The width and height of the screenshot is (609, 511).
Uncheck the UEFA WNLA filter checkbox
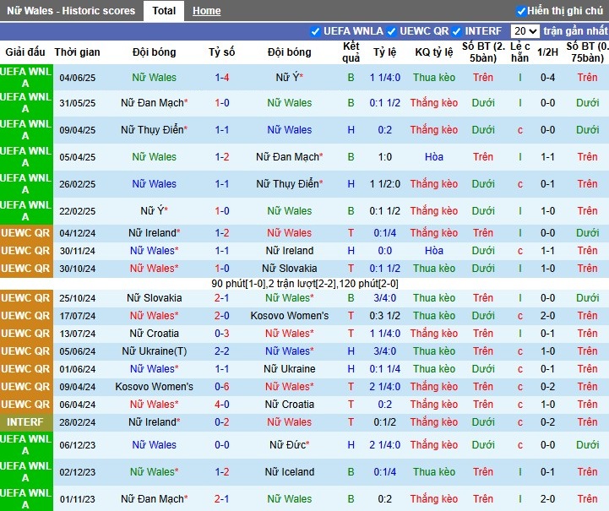(x=315, y=31)
